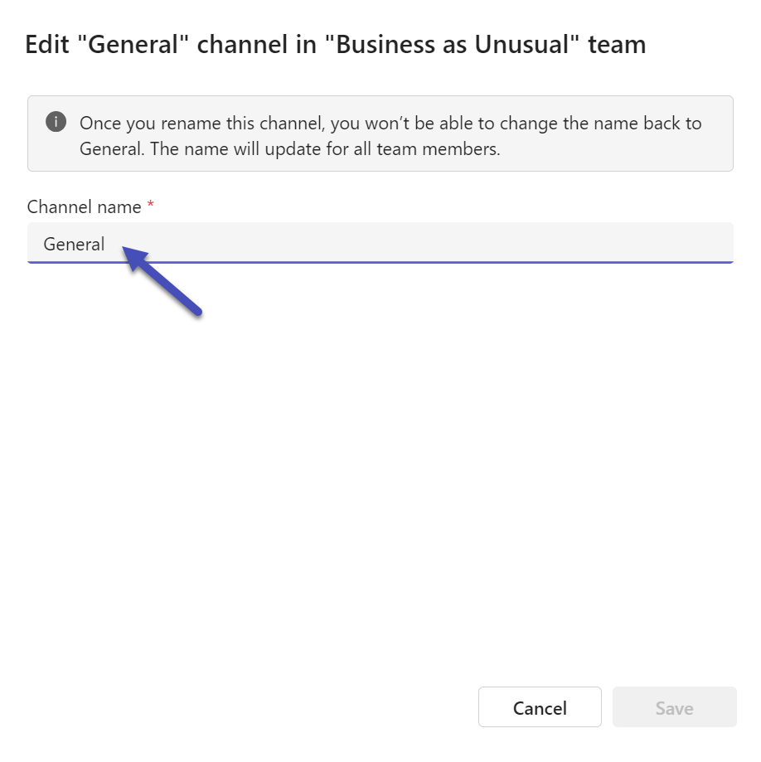Place cursor after the word General
The width and height of the screenshot is (761, 762).
[106, 243]
